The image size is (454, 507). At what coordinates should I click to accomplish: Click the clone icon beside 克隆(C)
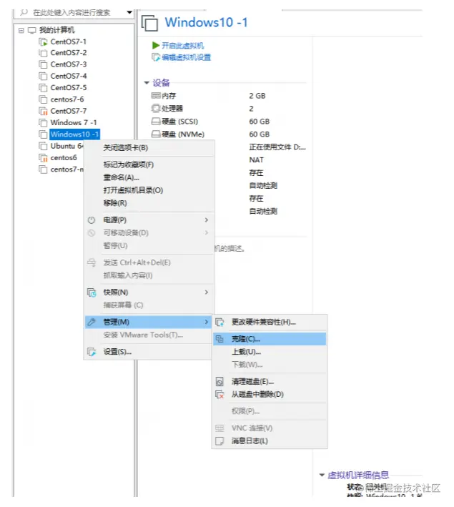click(x=219, y=339)
